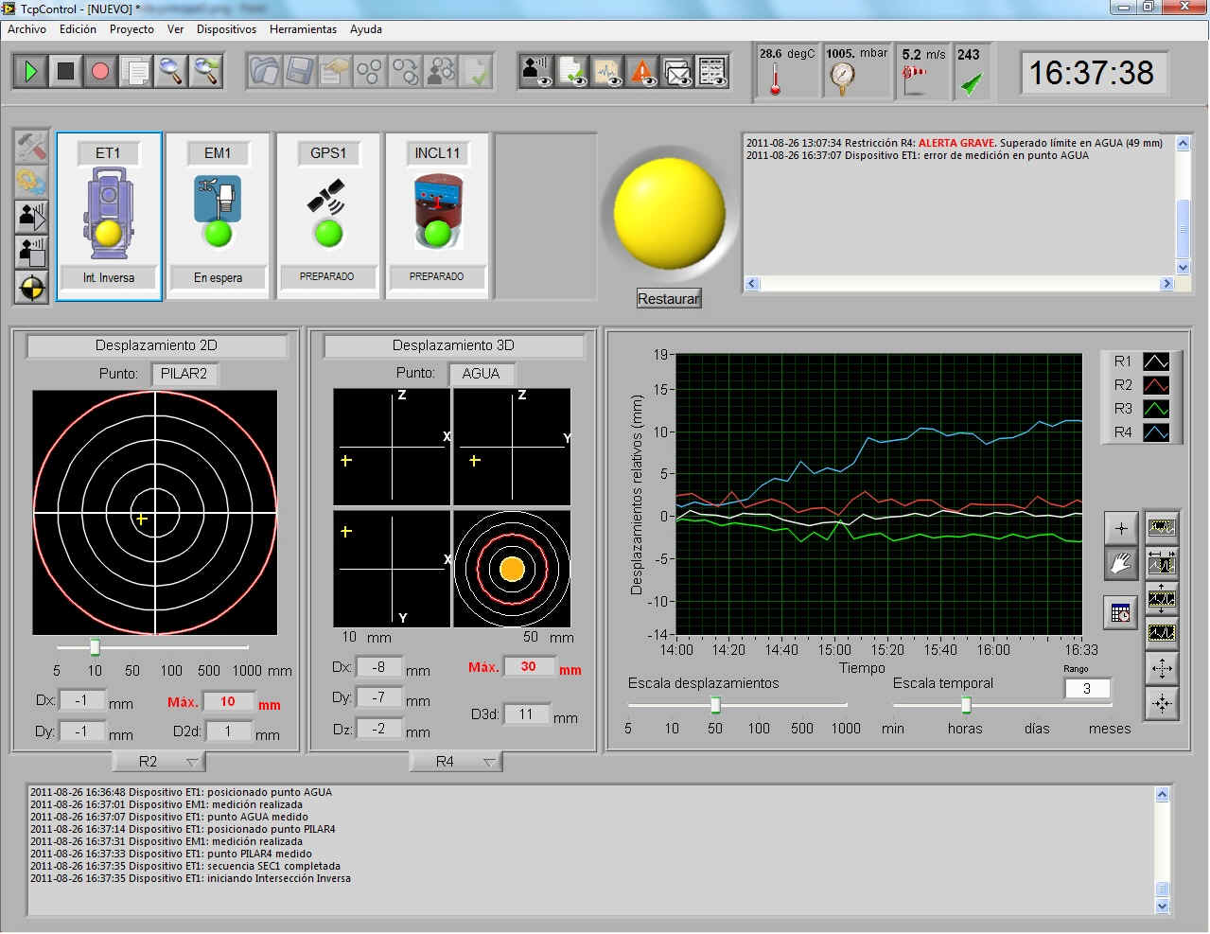Screen dimensions: 1210x934
Task: Open the R4 dropdown under Desplazamiento 3D
Action: pyautogui.click(x=456, y=762)
